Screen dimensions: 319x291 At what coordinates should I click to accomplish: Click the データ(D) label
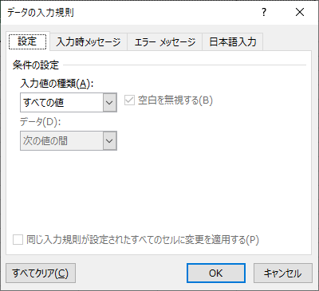click(x=40, y=122)
